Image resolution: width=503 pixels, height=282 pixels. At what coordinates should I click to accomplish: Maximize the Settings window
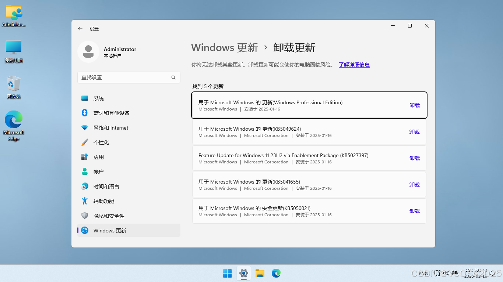coord(410,26)
